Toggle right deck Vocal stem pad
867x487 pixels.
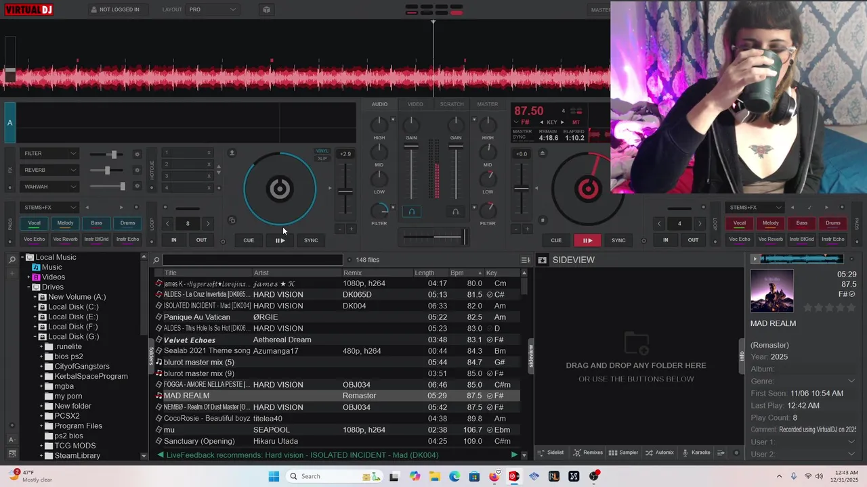coord(739,223)
